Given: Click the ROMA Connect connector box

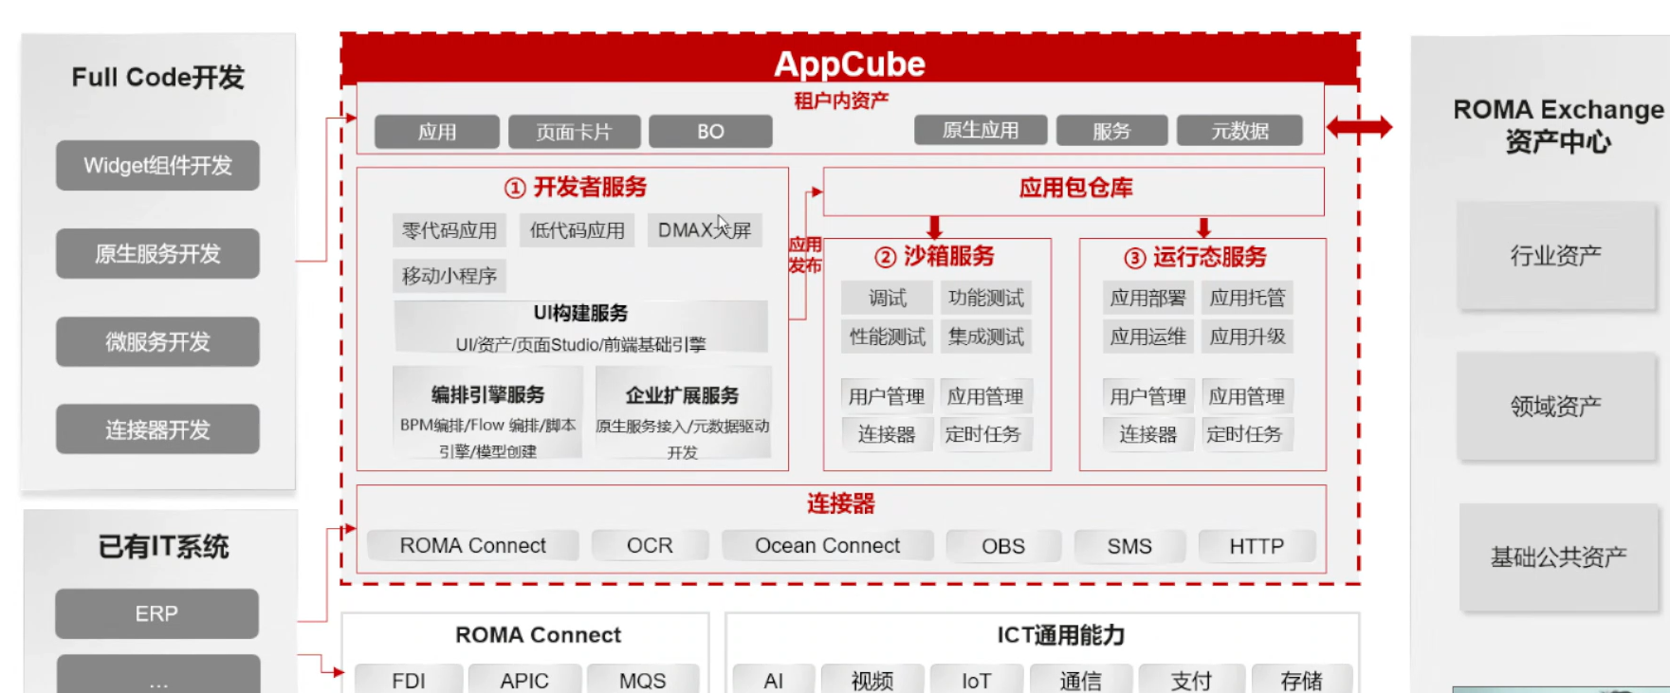Looking at the screenshot, I should (473, 546).
